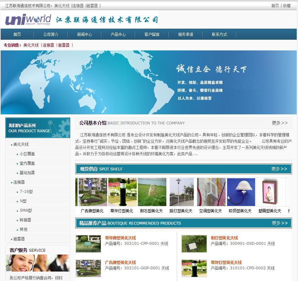Select N型 in the sidebar
The width and height of the screenshot is (298, 281).
[23, 201]
